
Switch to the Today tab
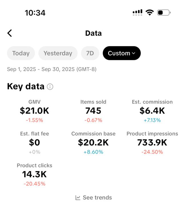(x=21, y=53)
